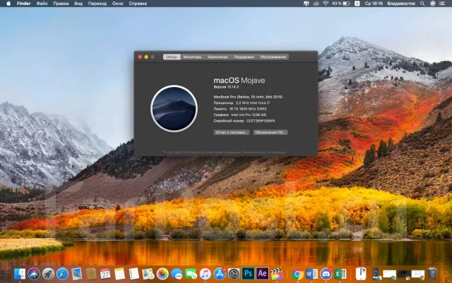Minimize About This Mac with yellow button
Viewport: 452px width, 283px height.
coord(146,57)
